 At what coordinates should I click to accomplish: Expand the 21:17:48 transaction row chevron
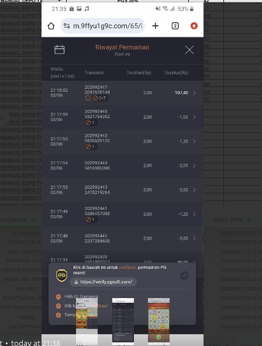[x=194, y=238]
